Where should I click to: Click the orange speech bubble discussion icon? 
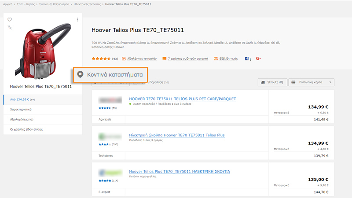(x=164, y=59)
